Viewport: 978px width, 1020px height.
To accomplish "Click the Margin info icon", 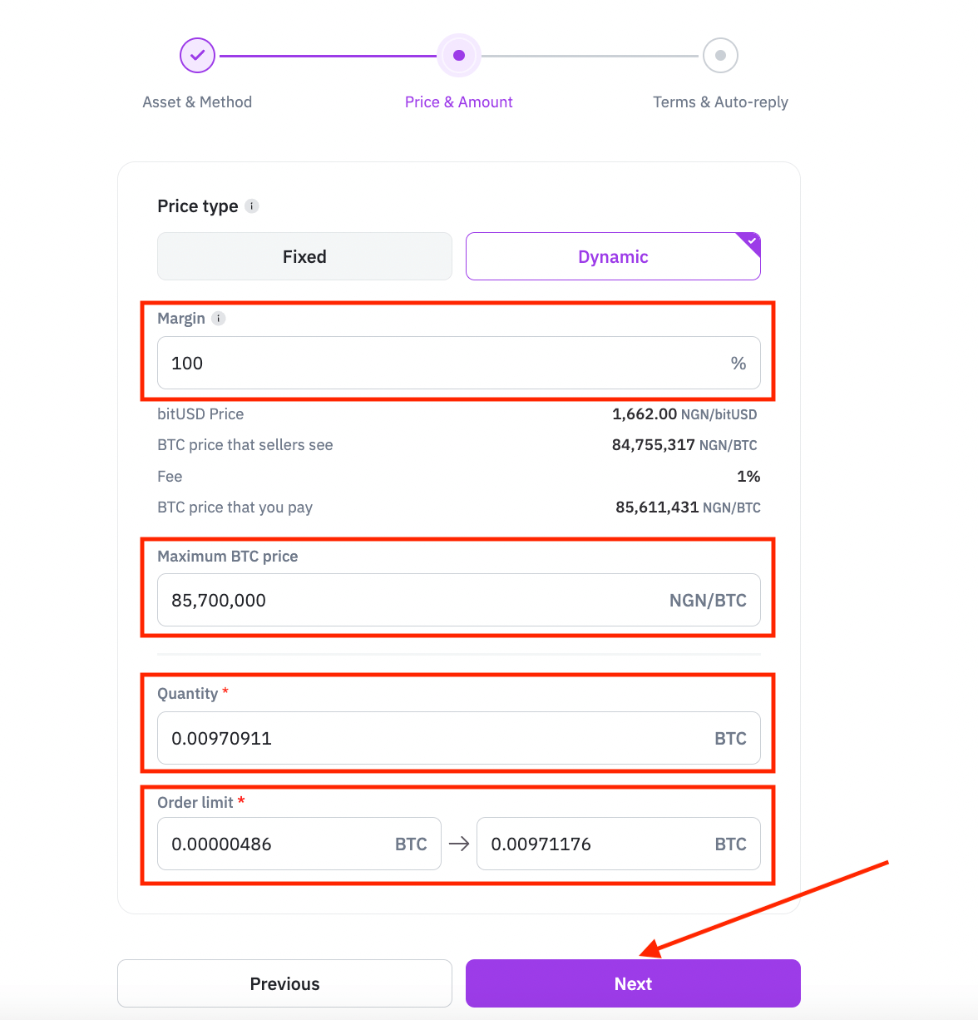I will [x=219, y=319].
